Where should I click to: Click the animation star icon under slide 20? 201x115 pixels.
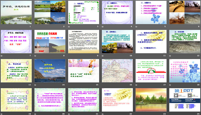pos(35,114)
